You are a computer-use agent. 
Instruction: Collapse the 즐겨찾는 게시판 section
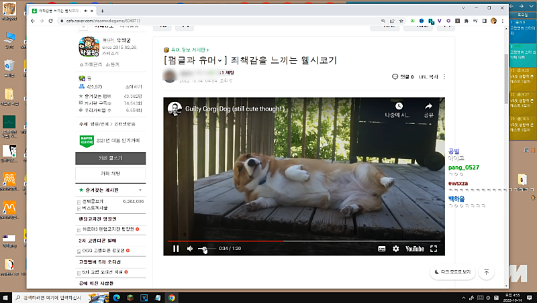(140, 191)
